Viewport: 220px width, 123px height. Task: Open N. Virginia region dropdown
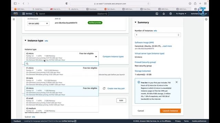[181, 14]
